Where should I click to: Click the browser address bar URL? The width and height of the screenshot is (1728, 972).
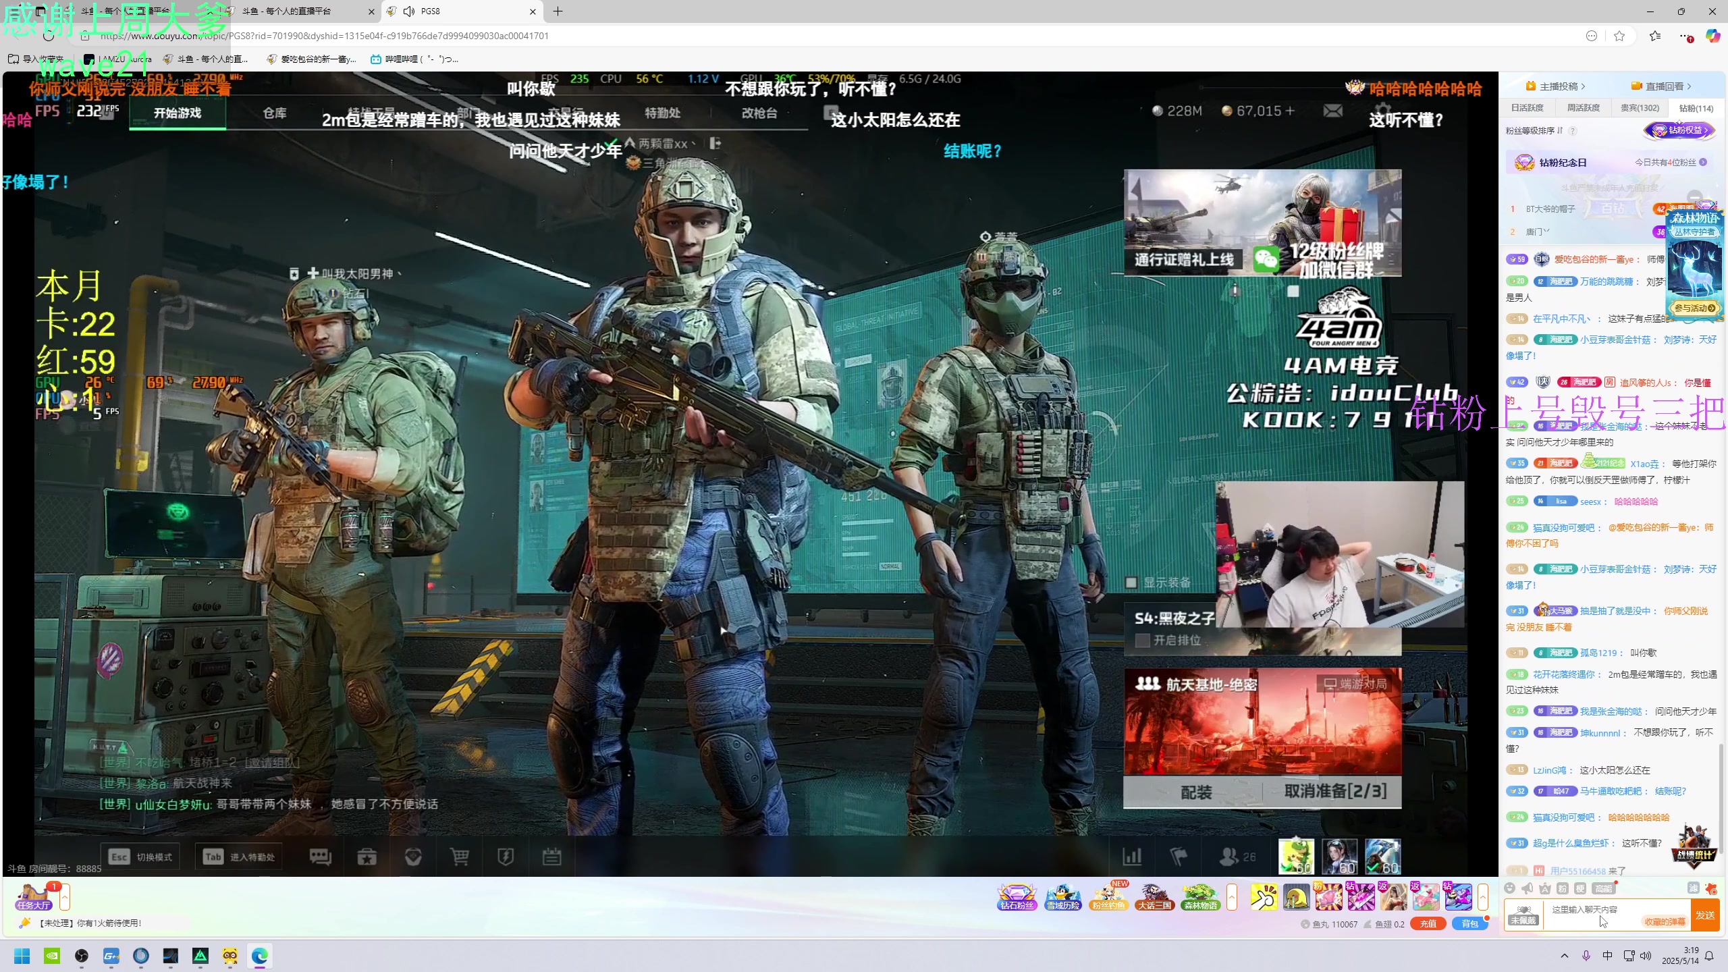tap(324, 36)
